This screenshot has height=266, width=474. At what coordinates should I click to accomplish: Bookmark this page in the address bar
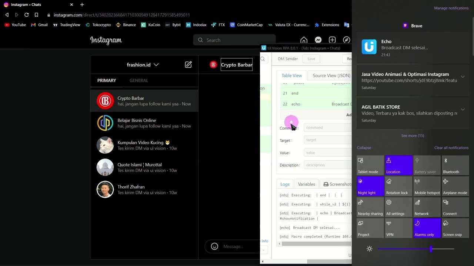tap(36, 15)
